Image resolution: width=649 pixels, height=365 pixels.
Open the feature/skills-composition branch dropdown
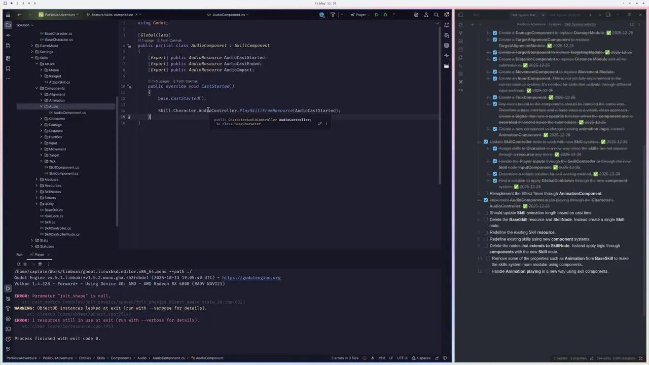(114, 15)
